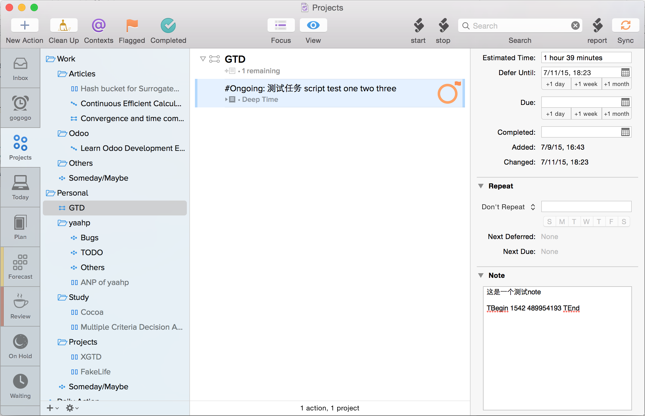645x416 pixels.
Task: Toggle the Completed tasks icon
Action: click(168, 25)
